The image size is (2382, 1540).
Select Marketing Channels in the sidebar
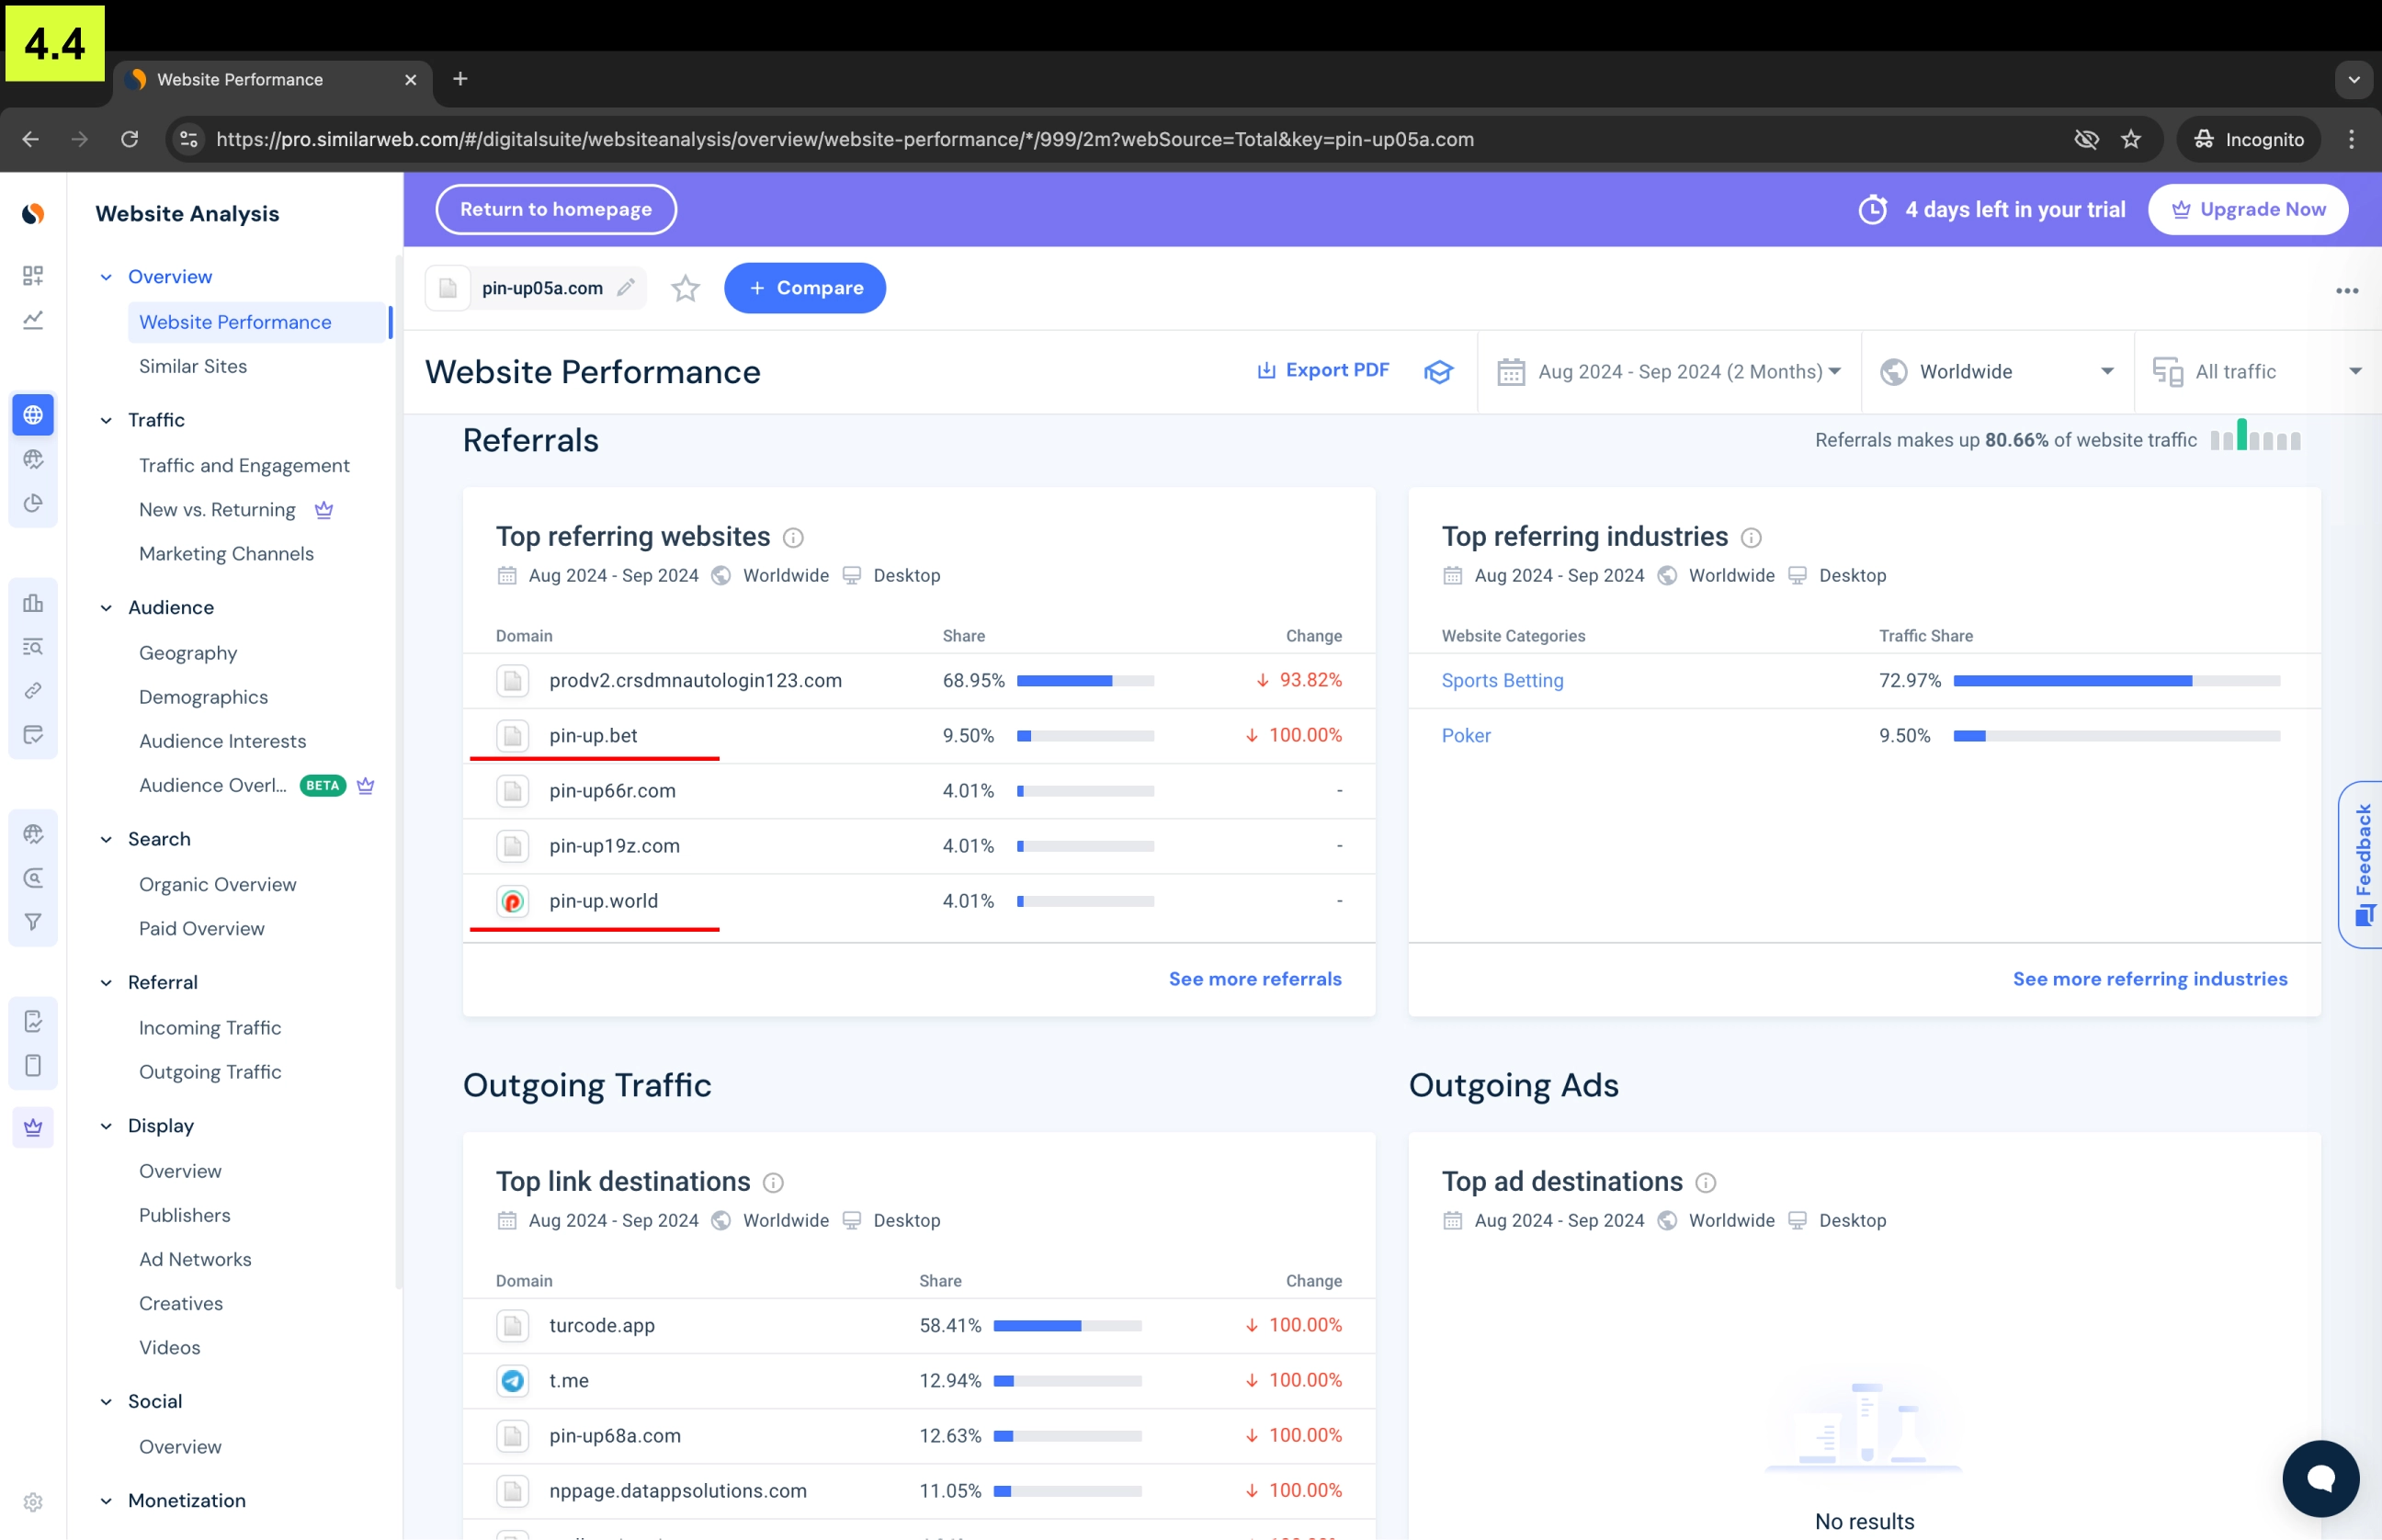pos(226,553)
